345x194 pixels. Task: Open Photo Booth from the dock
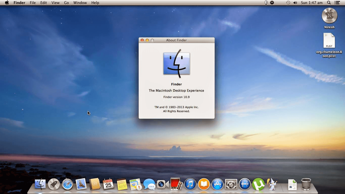pos(177,184)
